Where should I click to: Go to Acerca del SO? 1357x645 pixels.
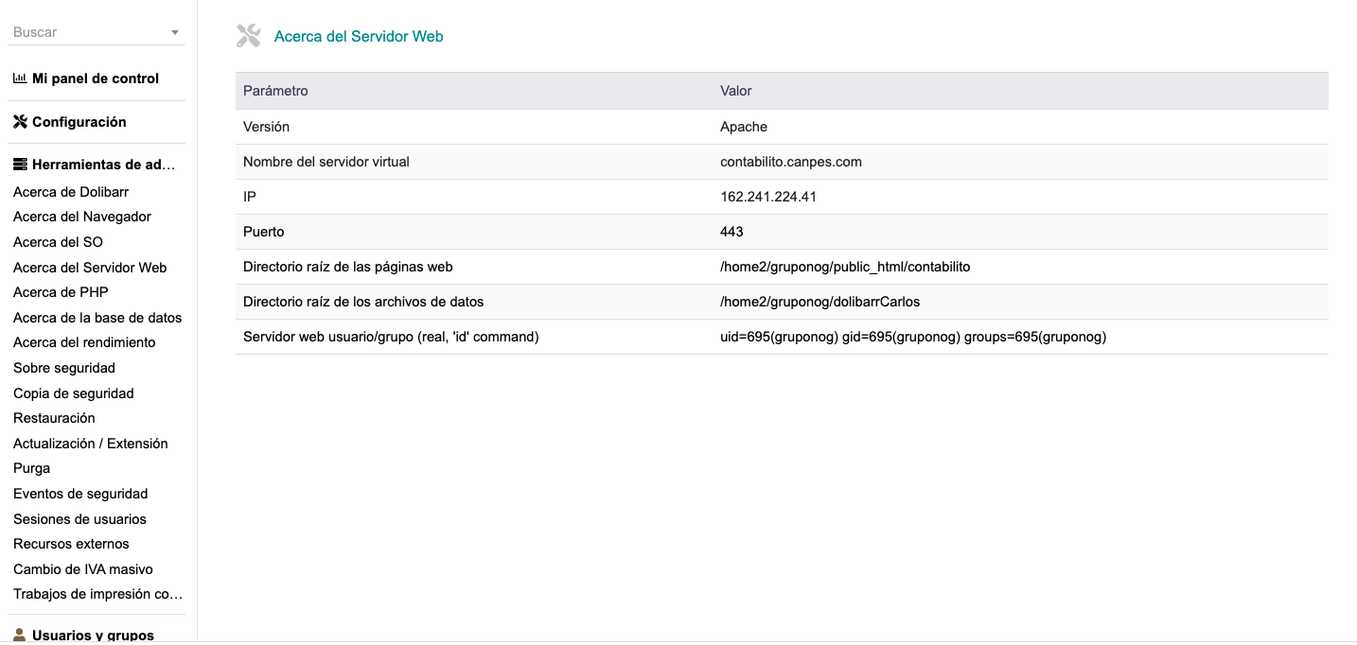coord(58,242)
